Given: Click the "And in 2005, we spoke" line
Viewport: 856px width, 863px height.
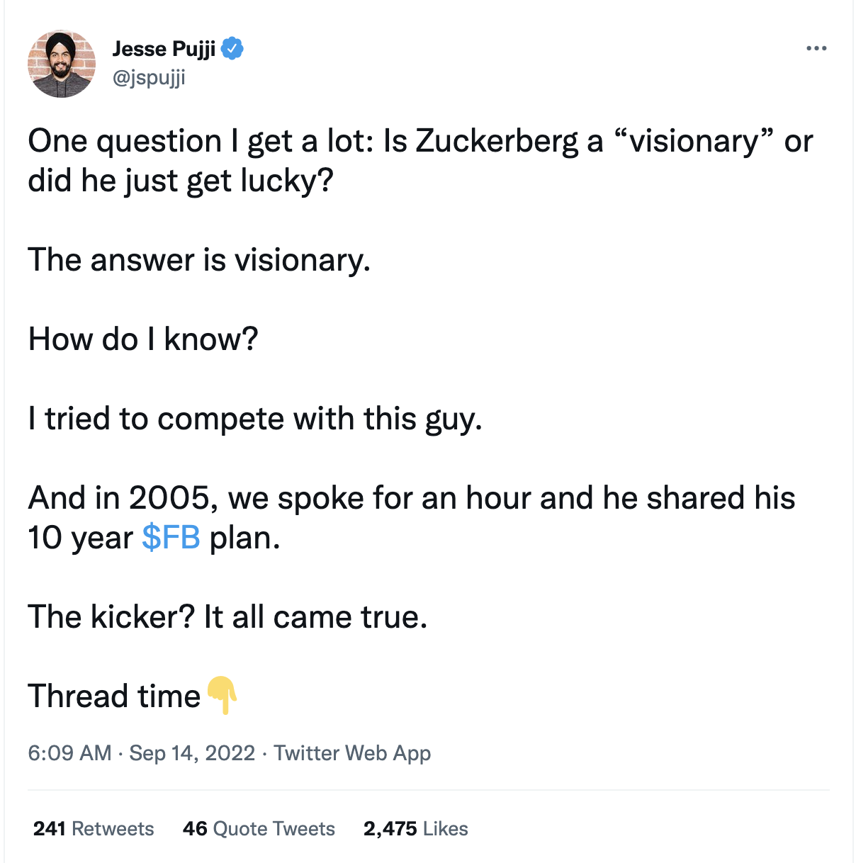Looking at the screenshot, I should click(x=411, y=497).
